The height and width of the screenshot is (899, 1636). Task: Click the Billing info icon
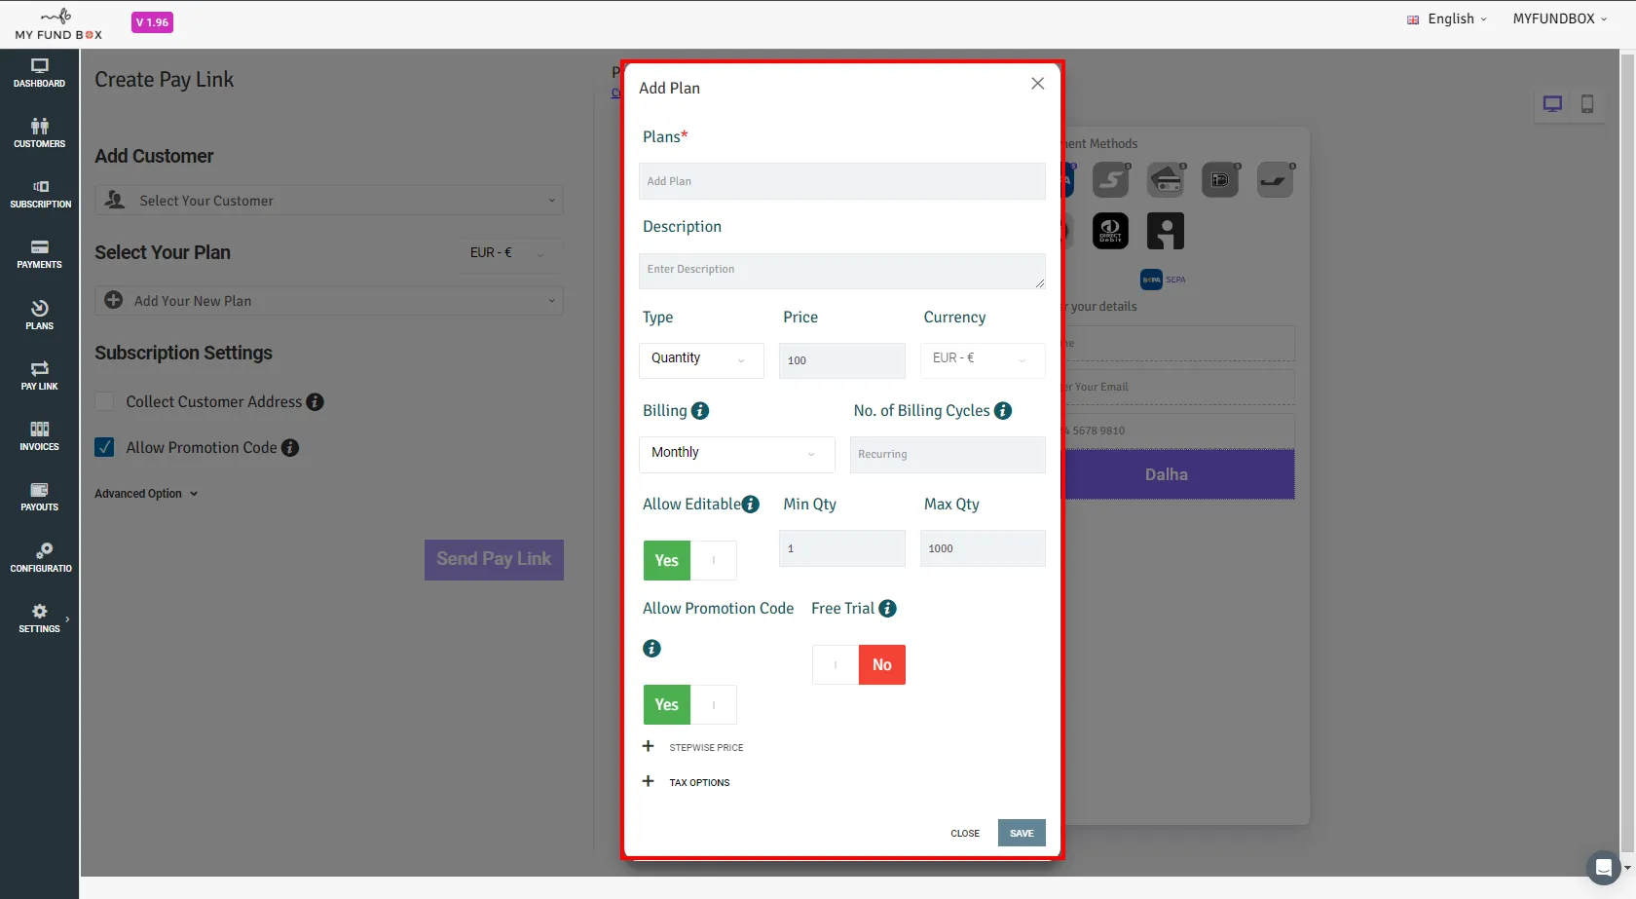point(700,411)
